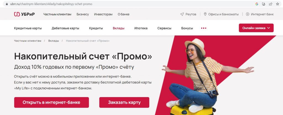283x115 pixels.
Task: Click the УБРиР logo icon
Action: point(17,14)
